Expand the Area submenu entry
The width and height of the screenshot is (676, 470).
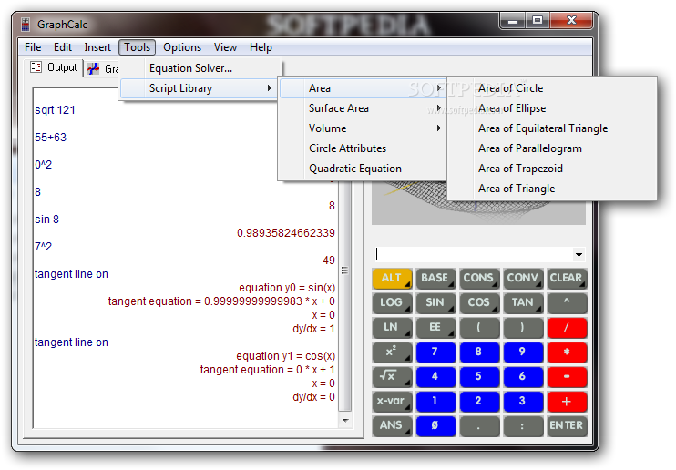(x=363, y=88)
